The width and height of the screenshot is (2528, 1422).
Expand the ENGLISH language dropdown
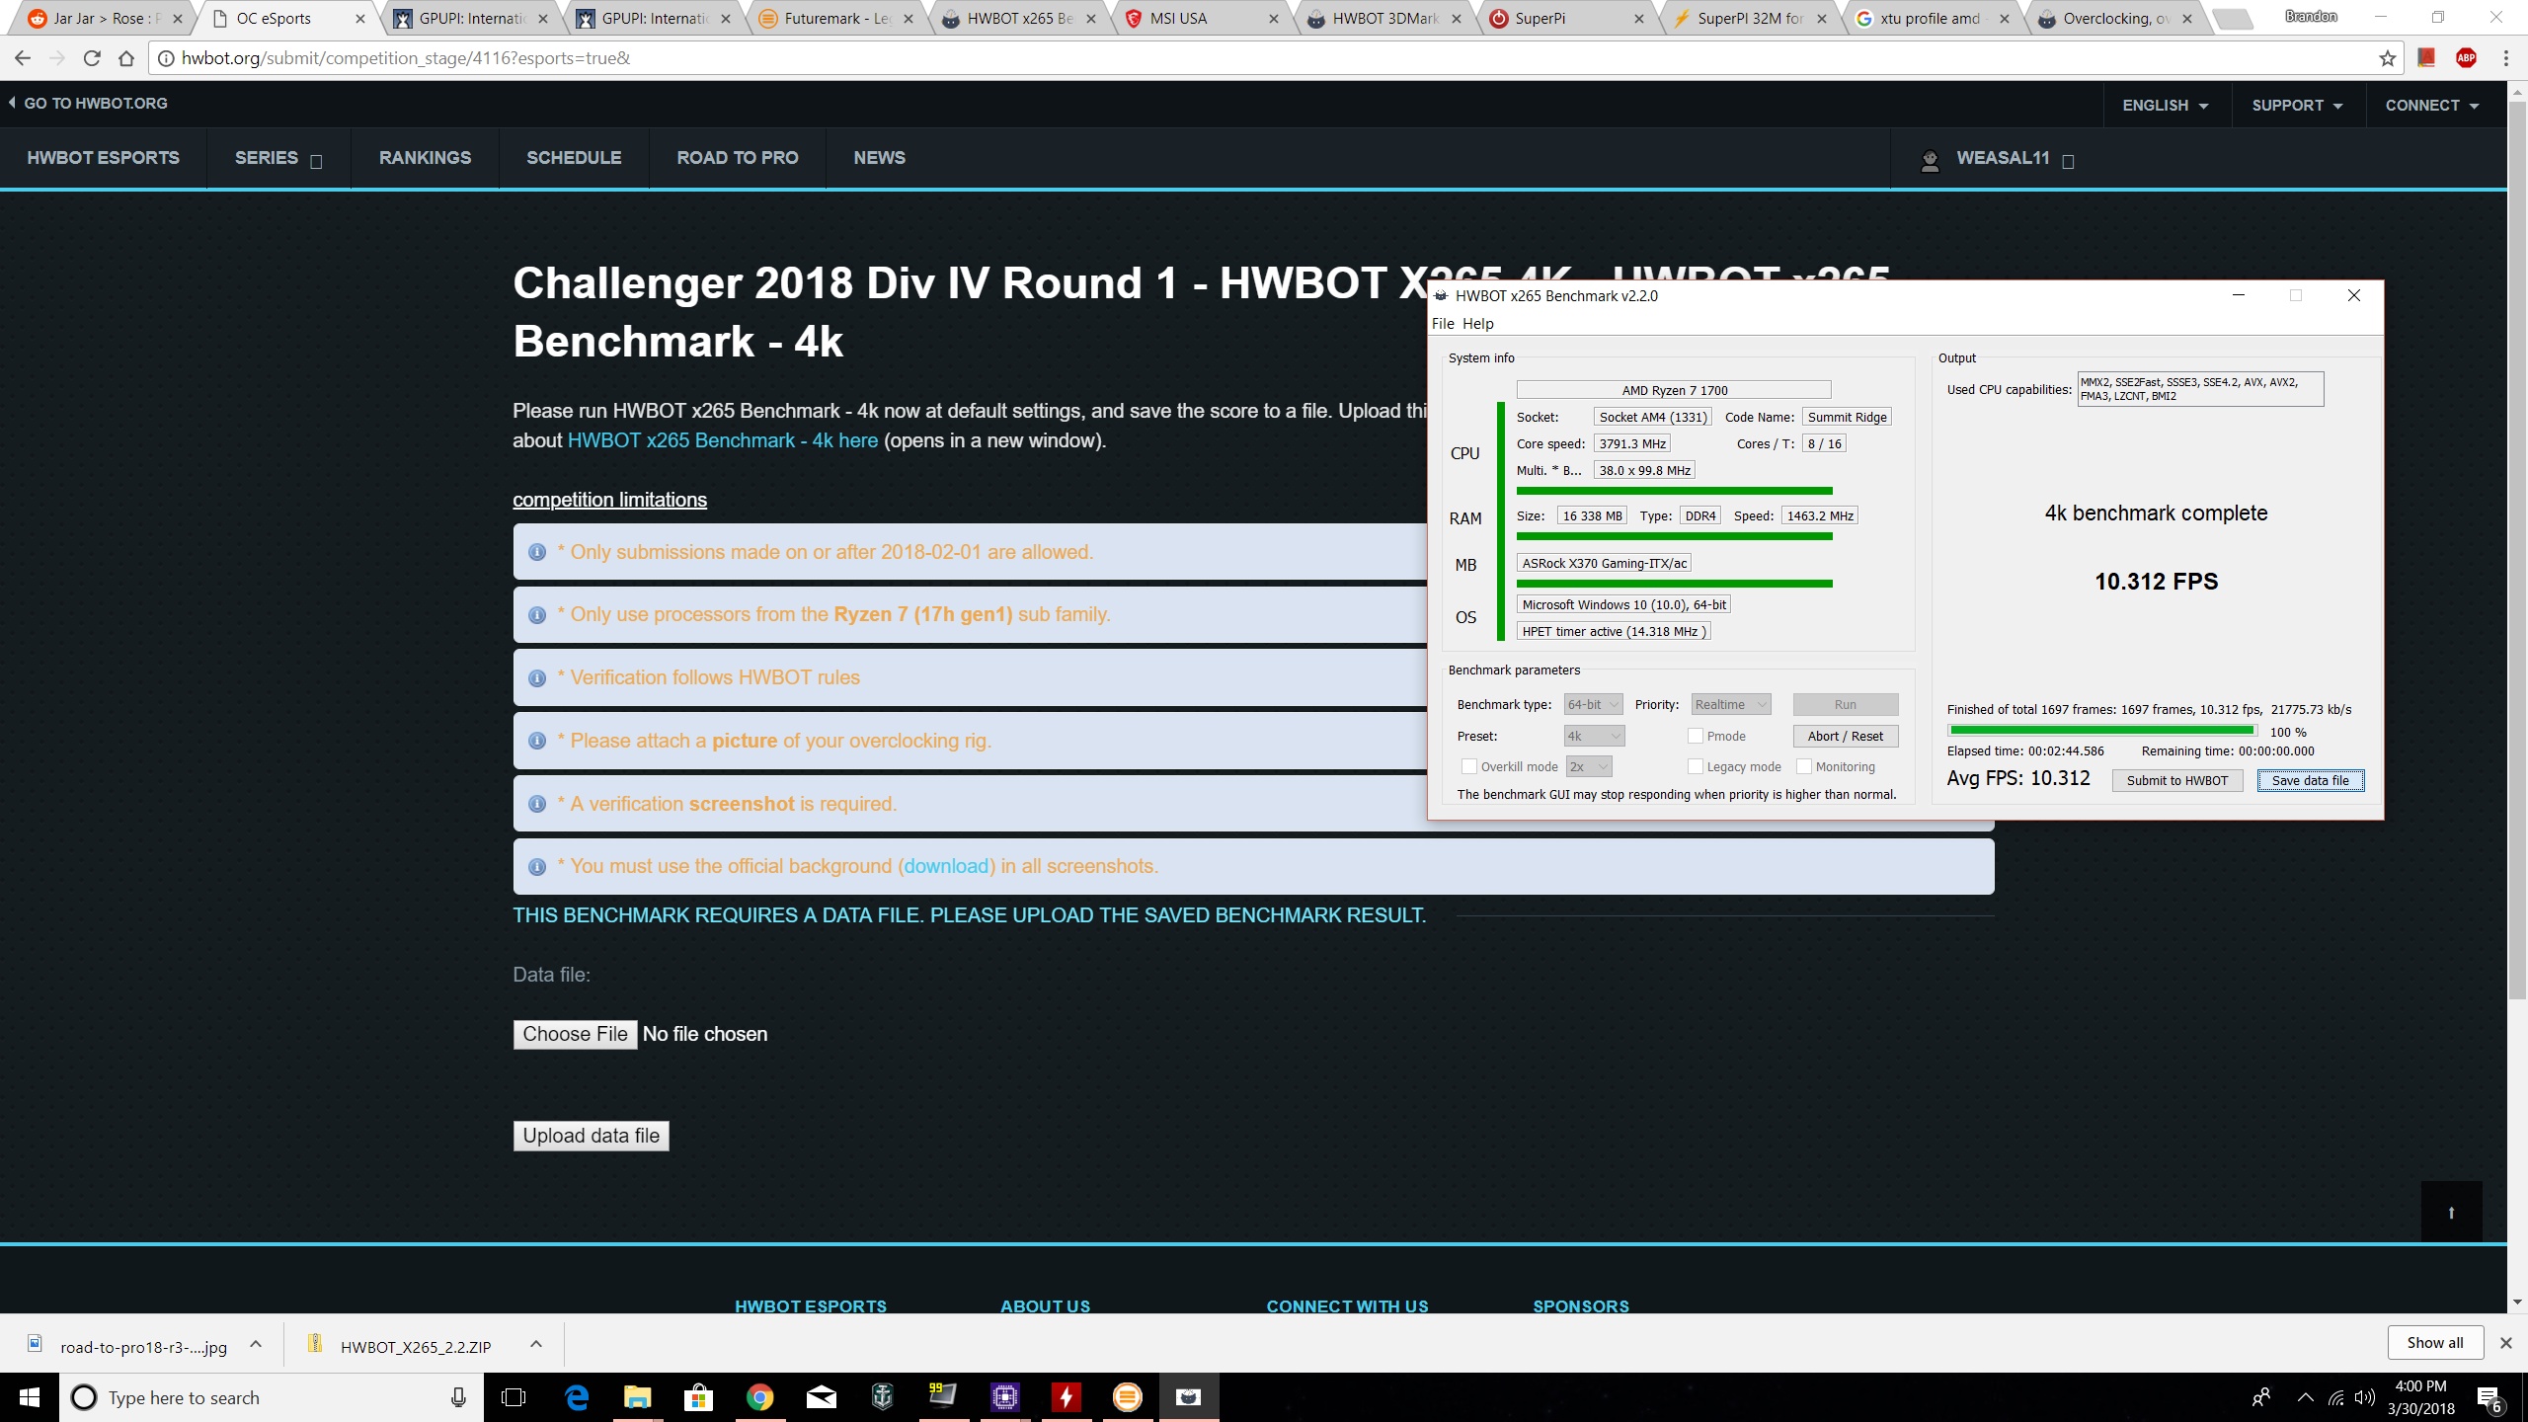(2166, 106)
